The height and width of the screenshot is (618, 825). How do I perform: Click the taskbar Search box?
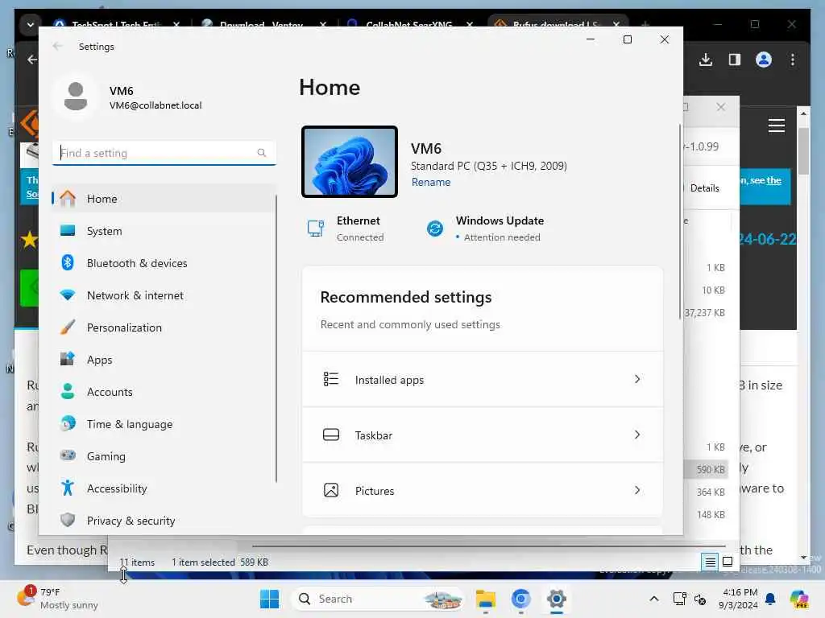point(377,599)
